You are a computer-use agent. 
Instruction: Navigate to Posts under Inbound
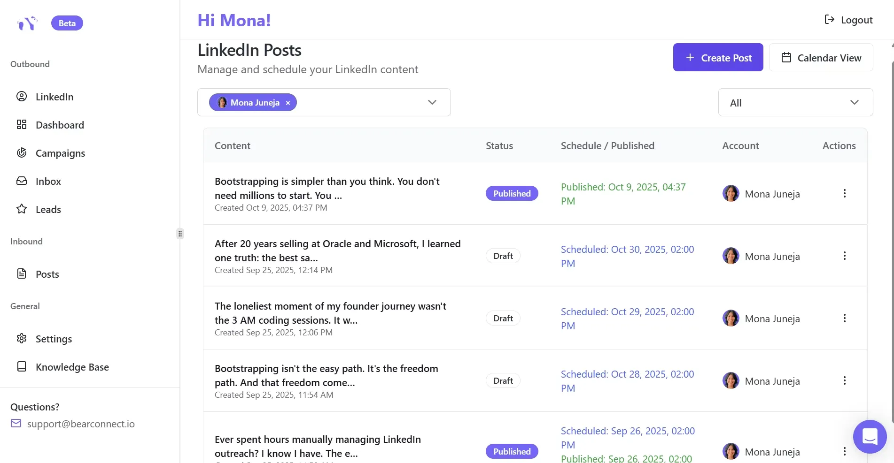[47, 274]
